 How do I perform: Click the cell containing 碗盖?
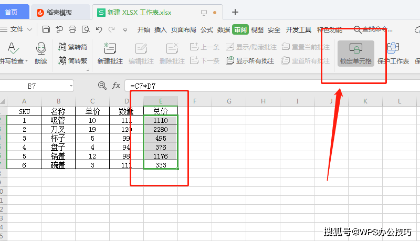pyautogui.click(x=58, y=165)
